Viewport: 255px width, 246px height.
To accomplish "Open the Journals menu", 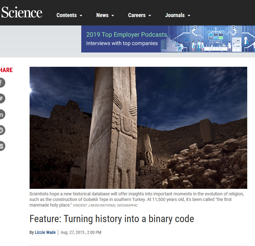I will (x=178, y=15).
